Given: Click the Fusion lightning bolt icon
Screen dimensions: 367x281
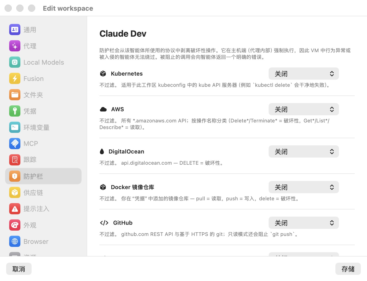Looking at the screenshot, I should tap(15, 79).
